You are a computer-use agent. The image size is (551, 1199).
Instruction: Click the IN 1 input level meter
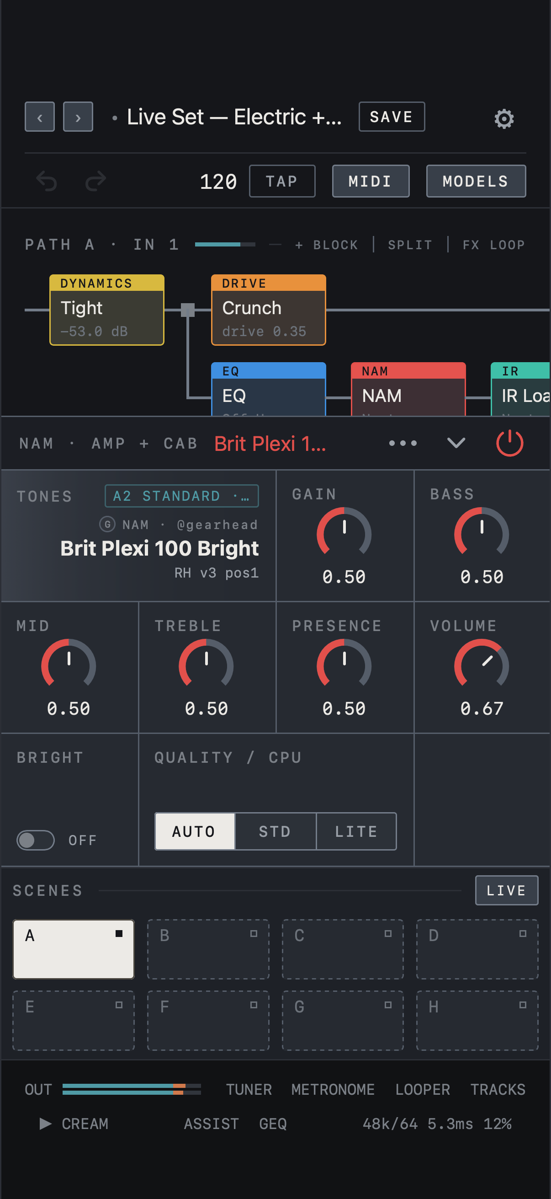coord(225,244)
